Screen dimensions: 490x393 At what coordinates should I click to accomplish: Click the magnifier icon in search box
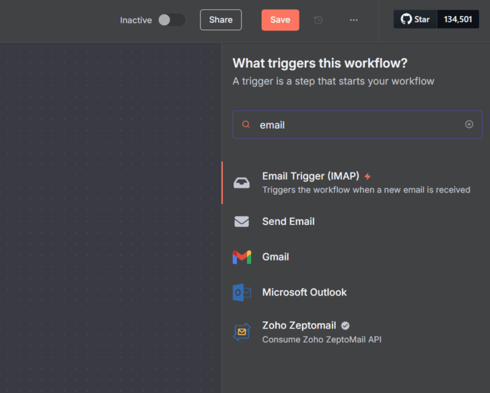pos(246,124)
